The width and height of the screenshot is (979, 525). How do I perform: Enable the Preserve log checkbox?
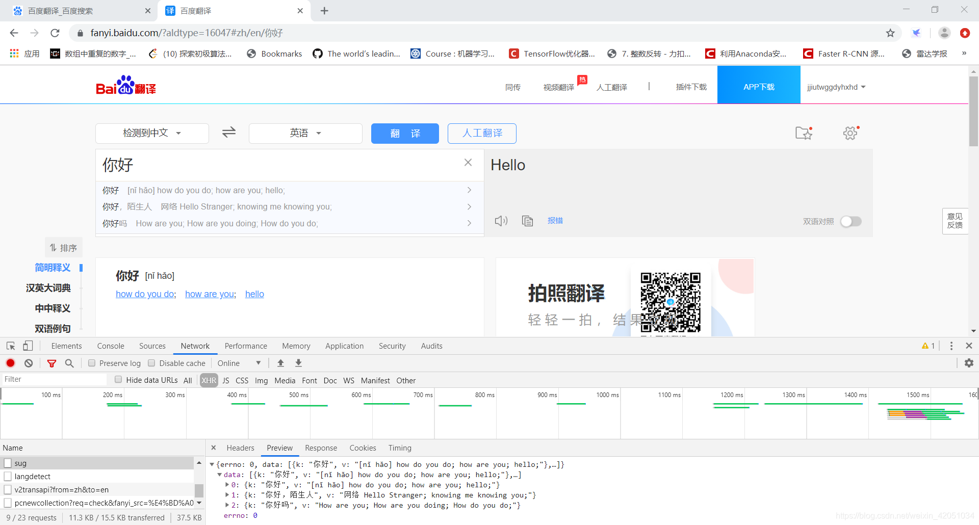pos(92,363)
